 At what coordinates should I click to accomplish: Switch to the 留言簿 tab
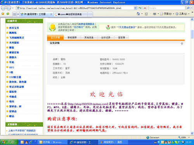click(121, 38)
